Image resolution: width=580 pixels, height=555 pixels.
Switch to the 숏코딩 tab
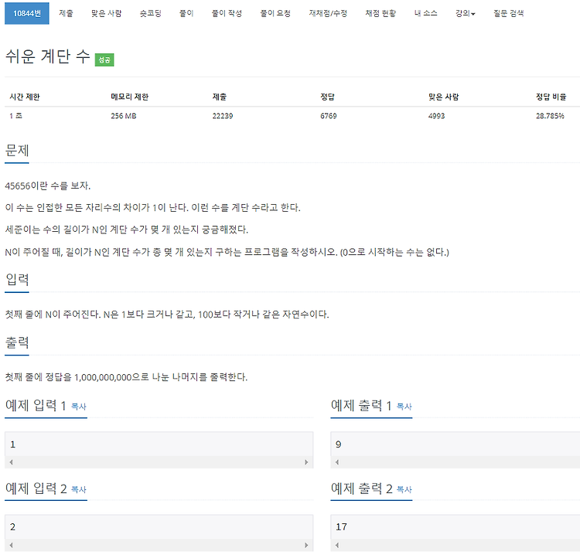[151, 13]
